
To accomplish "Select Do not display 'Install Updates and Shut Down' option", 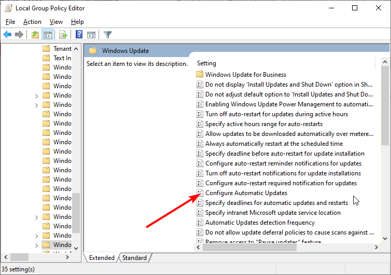I will pyautogui.click(x=289, y=85).
